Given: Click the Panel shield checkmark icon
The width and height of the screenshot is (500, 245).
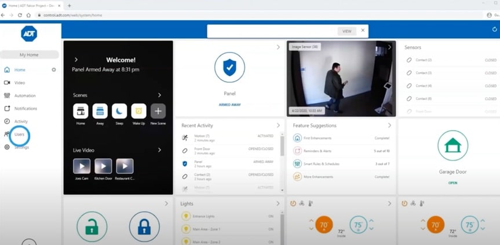Looking at the screenshot, I should (229, 67).
